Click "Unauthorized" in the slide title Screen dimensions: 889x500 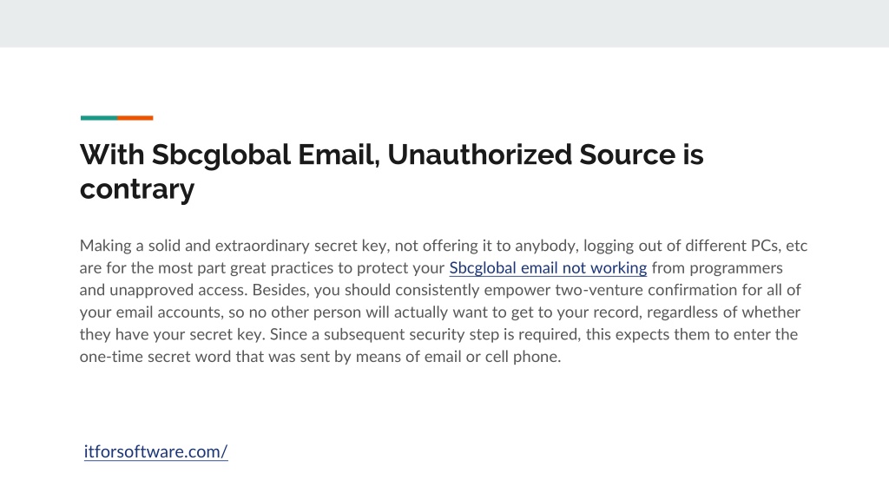[479, 155]
